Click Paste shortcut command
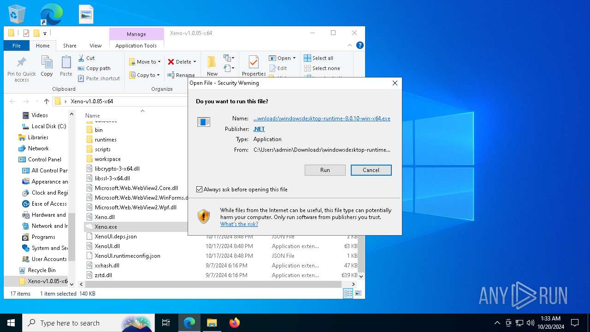The height and width of the screenshot is (332, 590). [x=99, y=78]
